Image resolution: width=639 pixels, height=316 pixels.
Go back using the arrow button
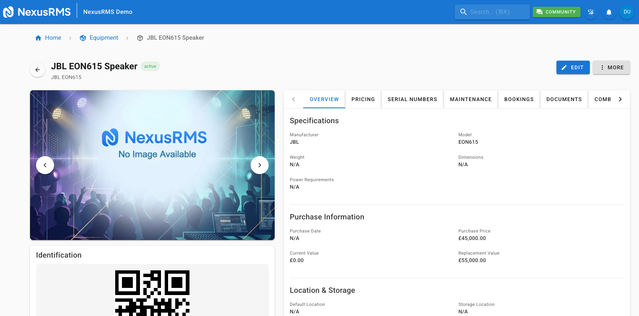[38, 70]
